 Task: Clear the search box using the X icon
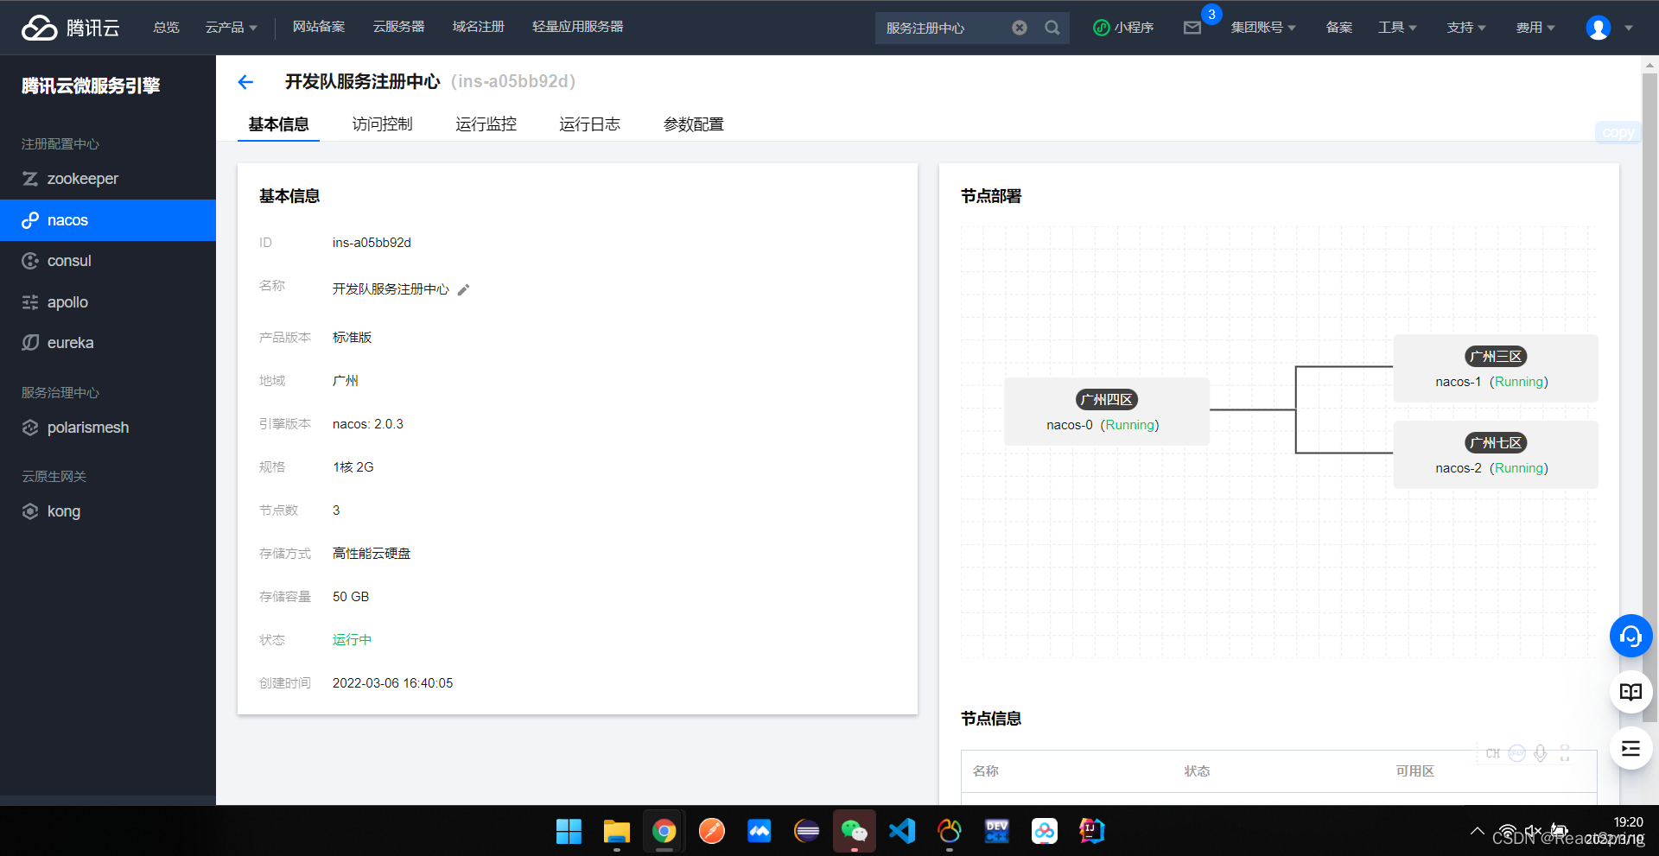click(1020, 27)
